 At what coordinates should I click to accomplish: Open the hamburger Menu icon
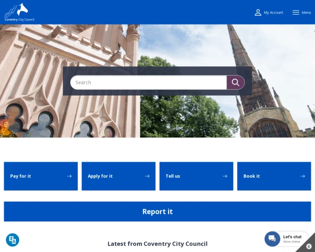pyautogui.click(x=296, y=13)
